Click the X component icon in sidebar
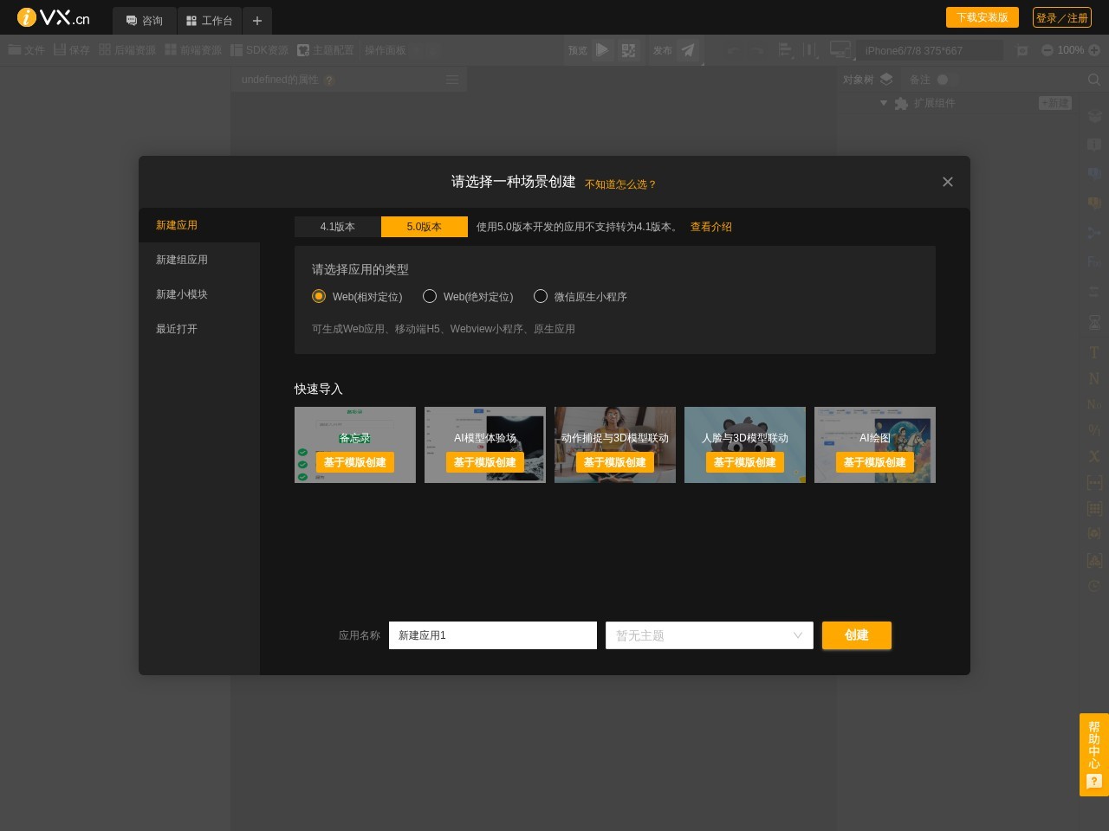Image resolution: width=1109 pixels, height=831 pixels. click(x=1094, y=456)
